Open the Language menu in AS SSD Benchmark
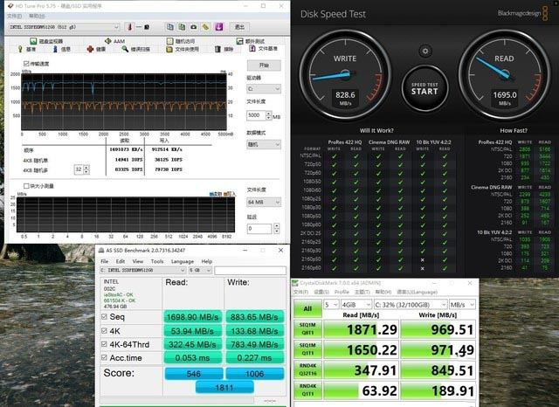 [183, 261]
